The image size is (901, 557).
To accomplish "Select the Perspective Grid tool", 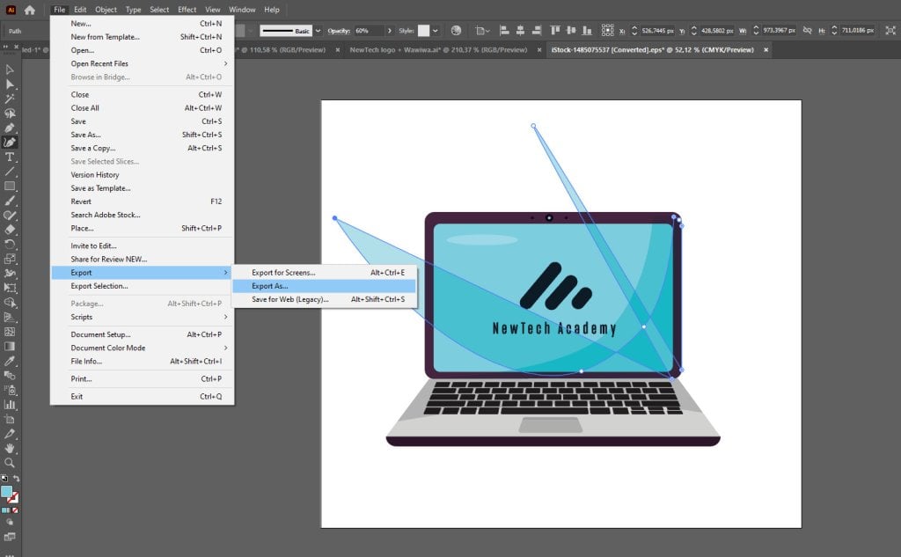I will (x=10, y=317).
